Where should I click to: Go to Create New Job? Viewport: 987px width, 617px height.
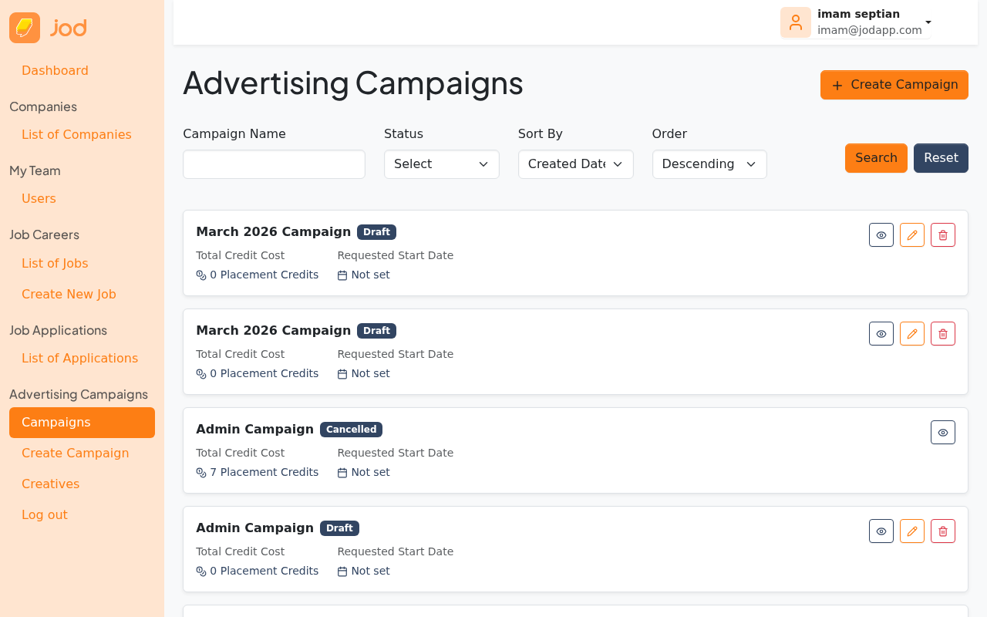(x=69, y=294)
